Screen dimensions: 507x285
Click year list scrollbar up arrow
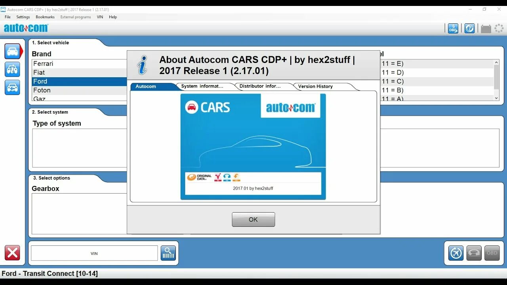[496, 62]
